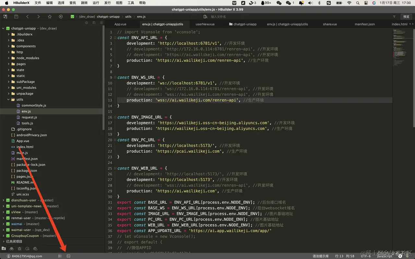Fold the ENV_PC_URL block at line 20
The height and width of the screenshot is (259, 415).
[115, 140]
